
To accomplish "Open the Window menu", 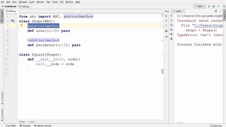I will (x=69, y=2).
